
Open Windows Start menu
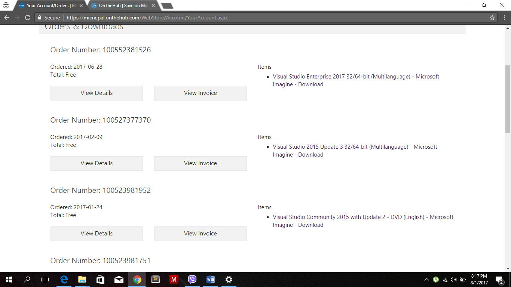click(9, 280)
